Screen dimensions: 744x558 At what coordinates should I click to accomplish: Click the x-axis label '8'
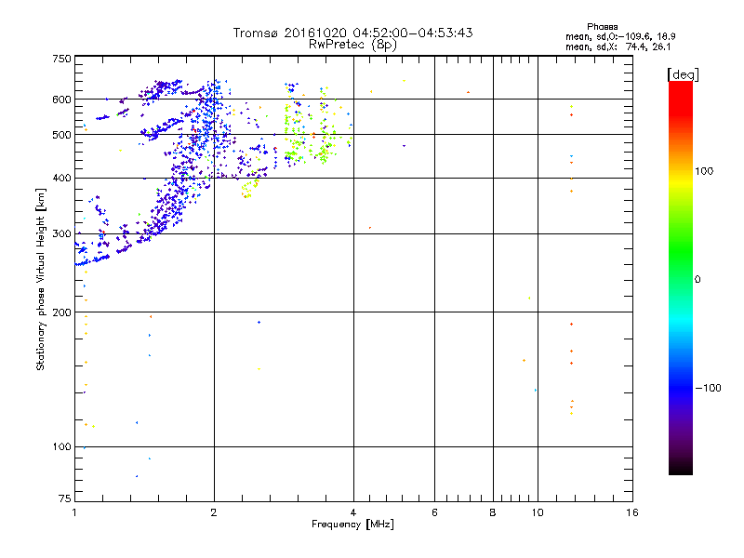[493, 512]
